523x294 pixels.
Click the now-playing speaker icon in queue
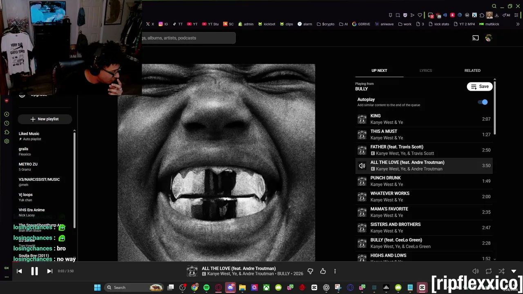click(362, 165)
